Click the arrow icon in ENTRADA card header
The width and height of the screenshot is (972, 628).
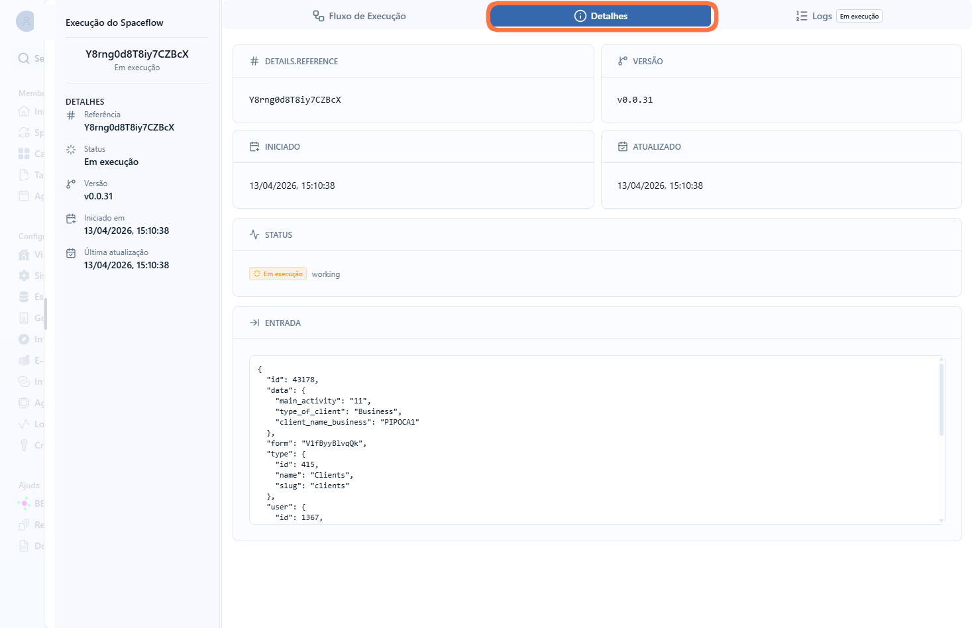coord(254,323)
